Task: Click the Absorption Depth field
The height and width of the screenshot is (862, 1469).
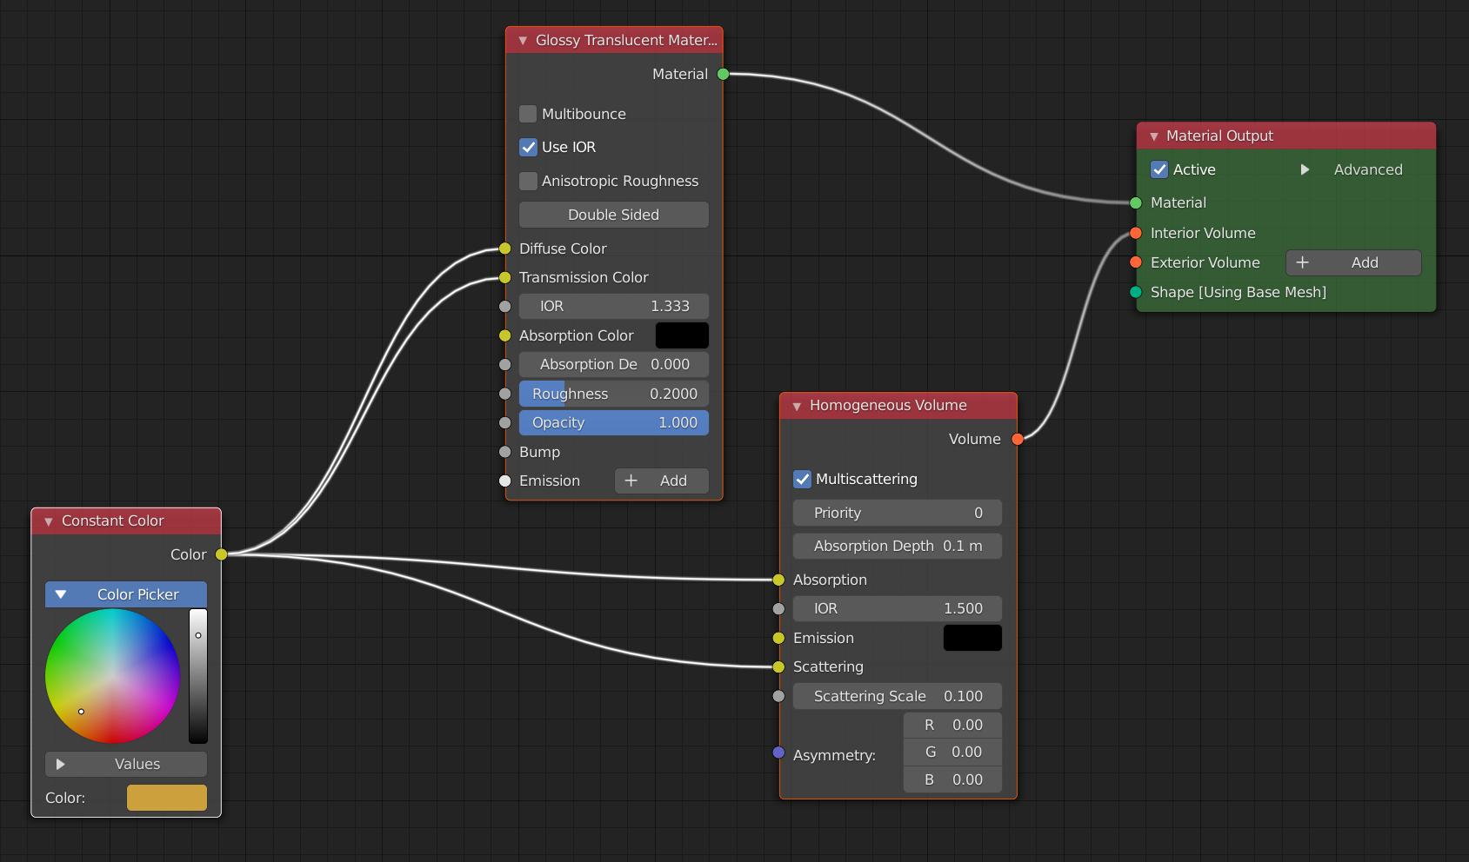Action: [x=897, y=546]
